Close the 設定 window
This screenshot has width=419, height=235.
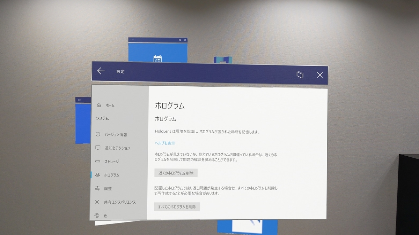[319, 75]
